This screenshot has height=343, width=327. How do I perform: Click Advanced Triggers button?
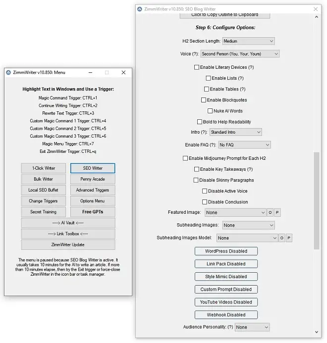coord(93,190)
